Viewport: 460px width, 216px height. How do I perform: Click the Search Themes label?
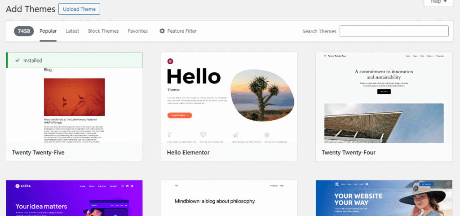[319, 31]
